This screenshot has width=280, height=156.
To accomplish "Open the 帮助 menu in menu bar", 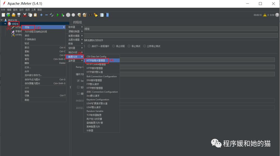I will (x=39, y=10).
